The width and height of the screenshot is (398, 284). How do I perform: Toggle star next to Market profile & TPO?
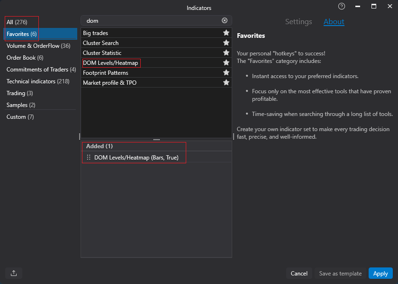(226, 82)
